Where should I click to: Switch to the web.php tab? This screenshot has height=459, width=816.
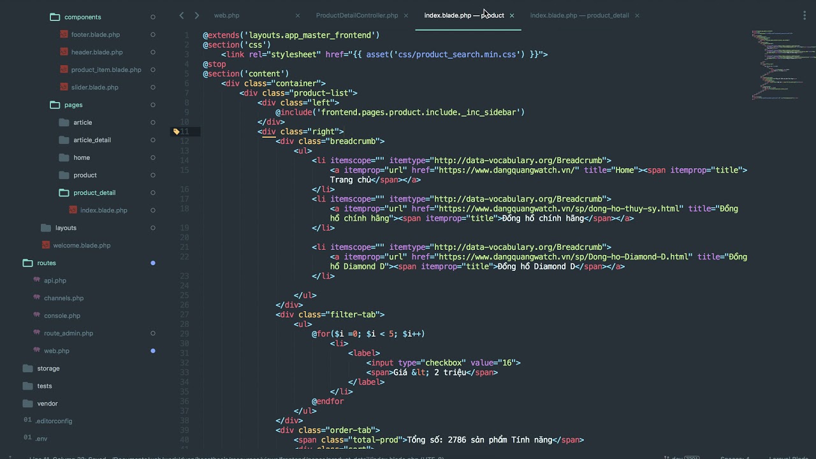(x=226, y=15)
